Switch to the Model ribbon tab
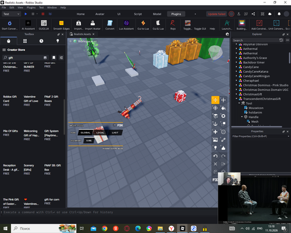The width and height of the screenshot is (291, 233). pos(157,14)
